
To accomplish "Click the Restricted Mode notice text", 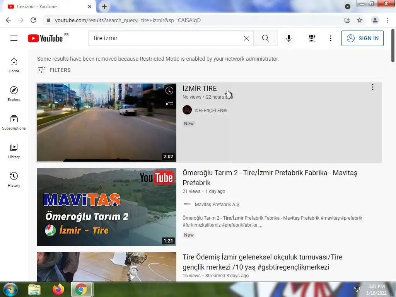I will [x=158, y=59].
